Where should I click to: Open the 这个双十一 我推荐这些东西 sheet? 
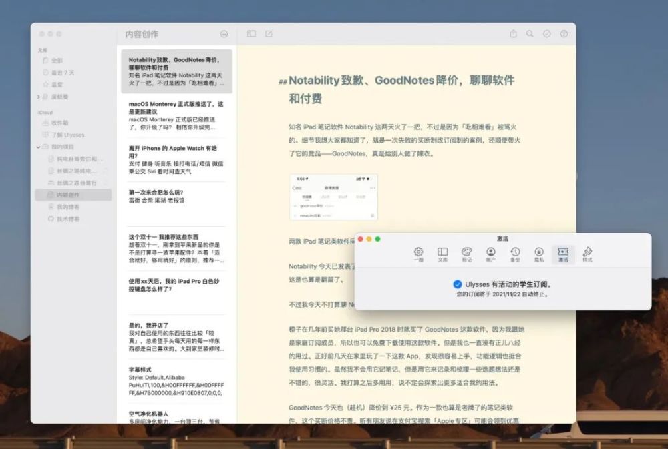pyautogui.click(x=176, y=248)
